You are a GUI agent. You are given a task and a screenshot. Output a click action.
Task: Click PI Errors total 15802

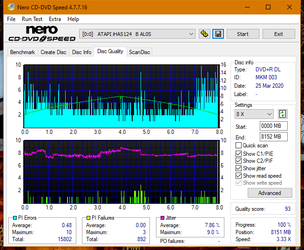65,239
